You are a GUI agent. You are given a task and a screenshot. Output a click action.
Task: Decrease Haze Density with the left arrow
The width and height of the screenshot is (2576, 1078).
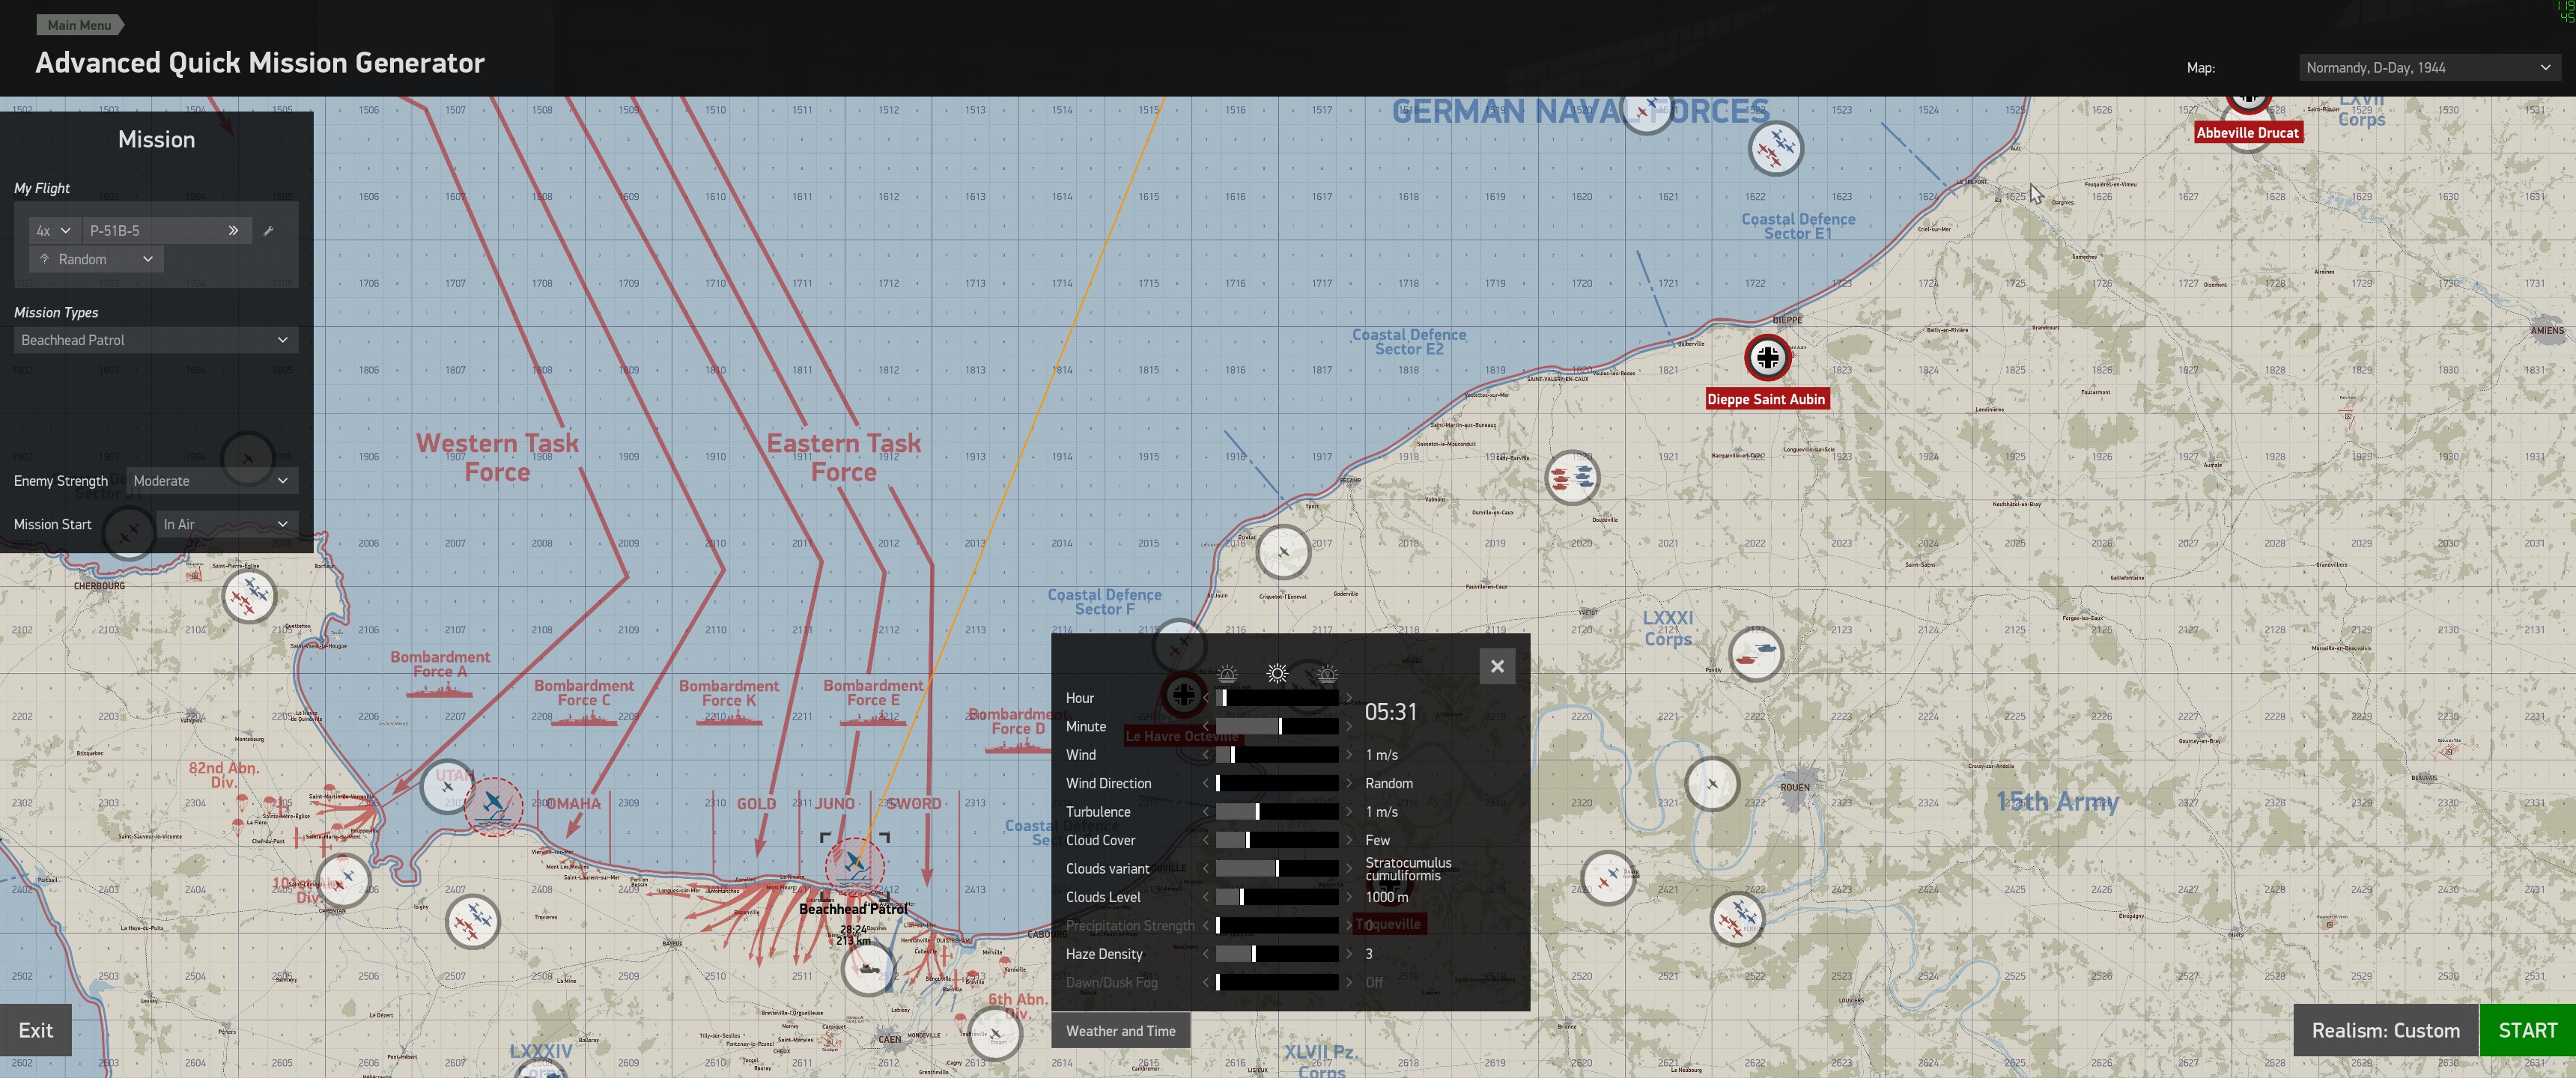click(x=1205, y=954)
